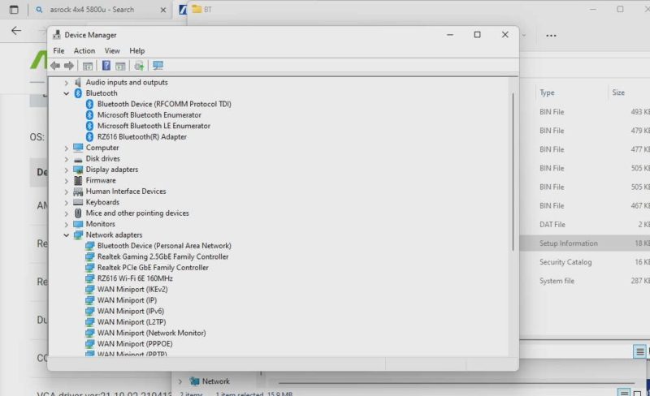Screen dimensions: 650x396
Task: Click the browser tab actions icon
Action: coord(14,9)
